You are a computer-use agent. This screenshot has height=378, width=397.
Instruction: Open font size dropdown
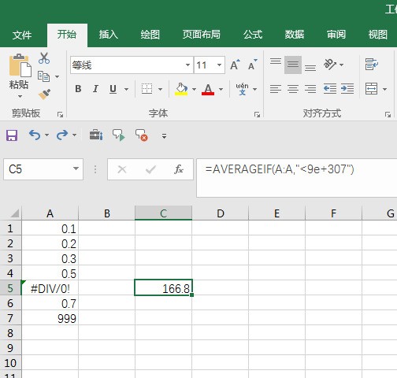point(219,65)
